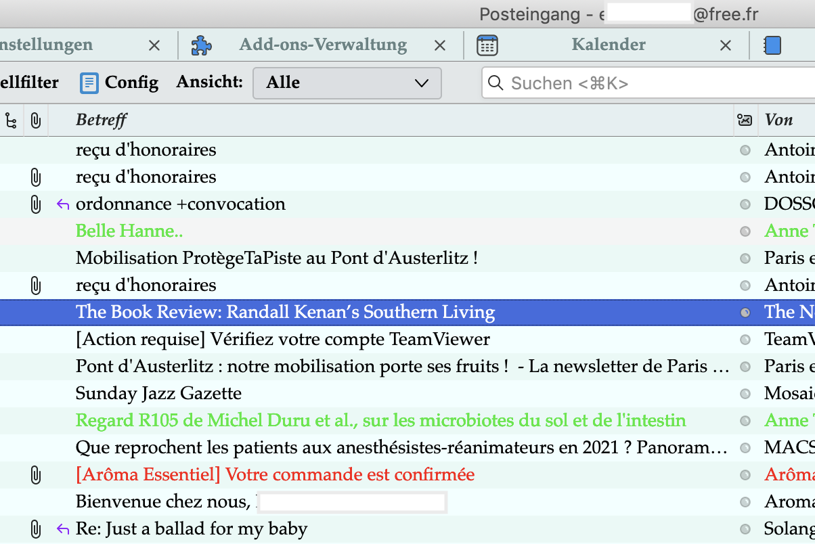Image resolution: width=815 pixels, height=544 pixels.
Task: Click the read status column header icon
Action: 745,120
